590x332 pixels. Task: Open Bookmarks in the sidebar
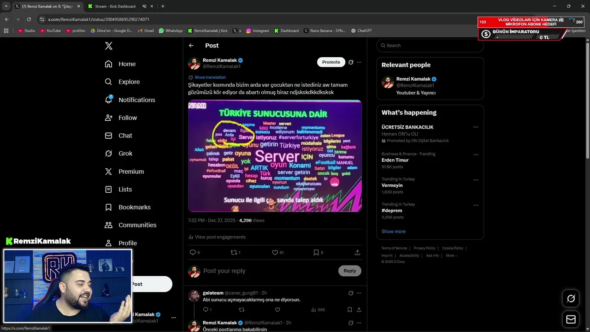point(128,207)
